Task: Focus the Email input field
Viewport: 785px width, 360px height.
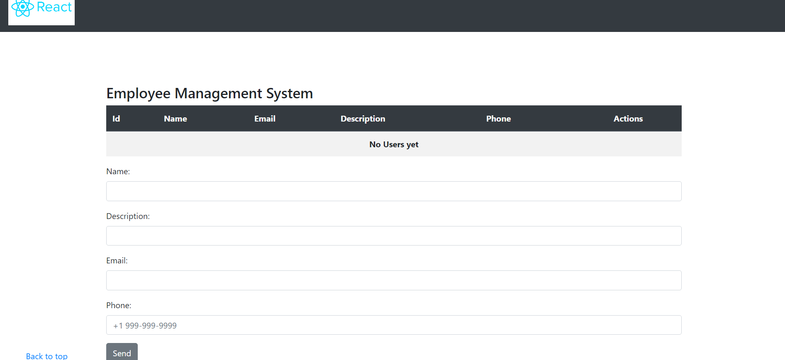Action: click(394, 280)
